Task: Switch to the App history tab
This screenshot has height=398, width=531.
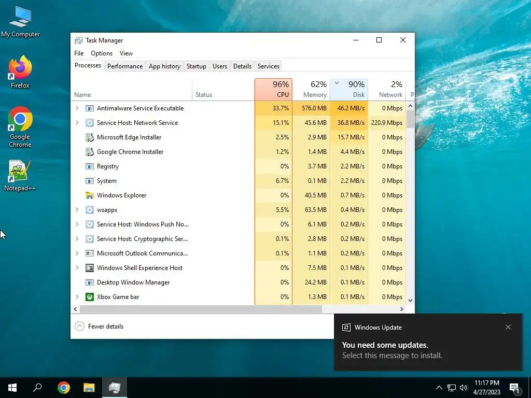Action: click(x=164, y=66)
